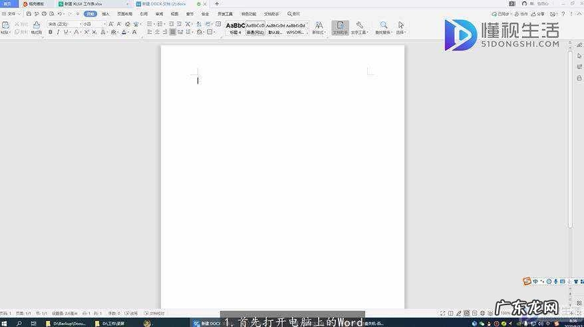Toggle Italic formatting

pyautogui.click(x=58, y=33)
